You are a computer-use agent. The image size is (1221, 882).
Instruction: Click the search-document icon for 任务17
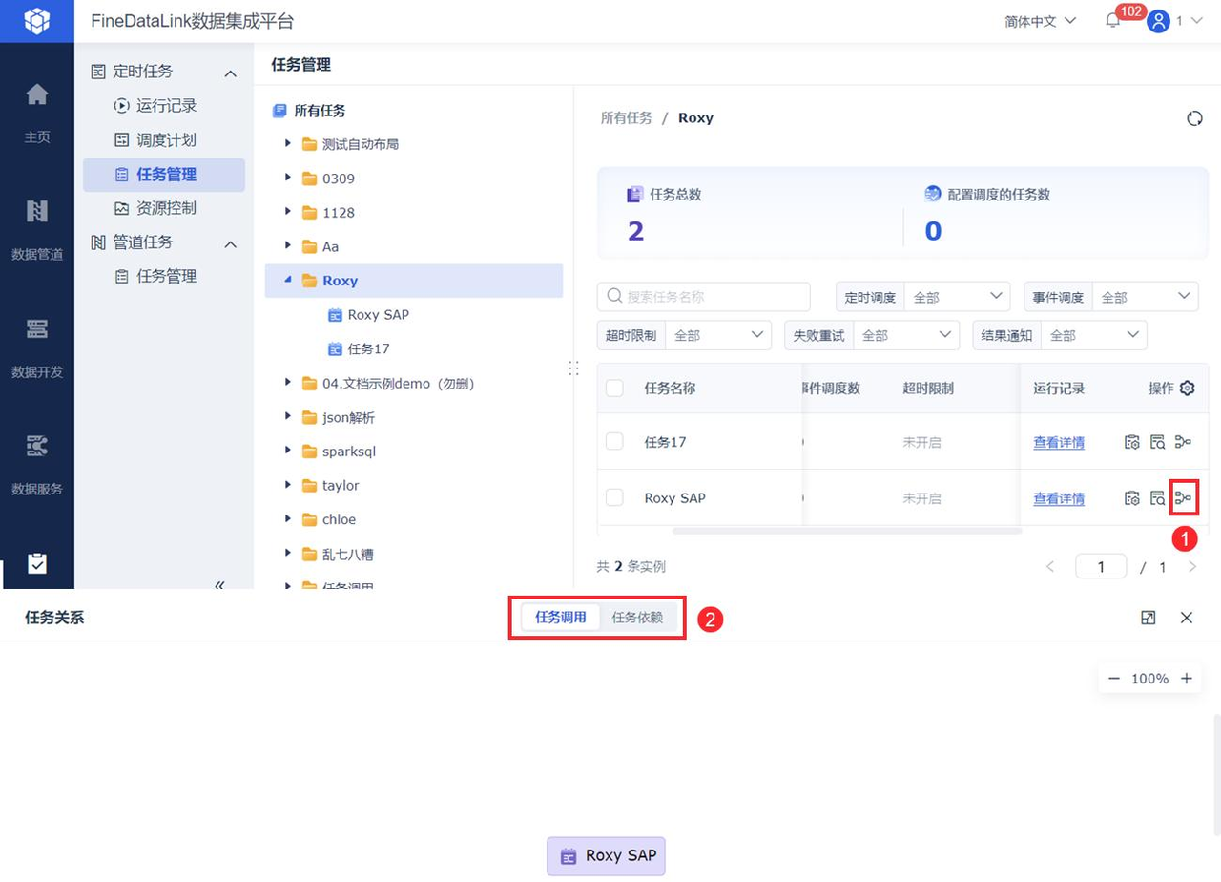click(1157, 442)
